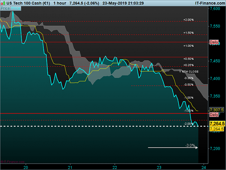Click date 24 on the time axis

(x=204, y=167)
